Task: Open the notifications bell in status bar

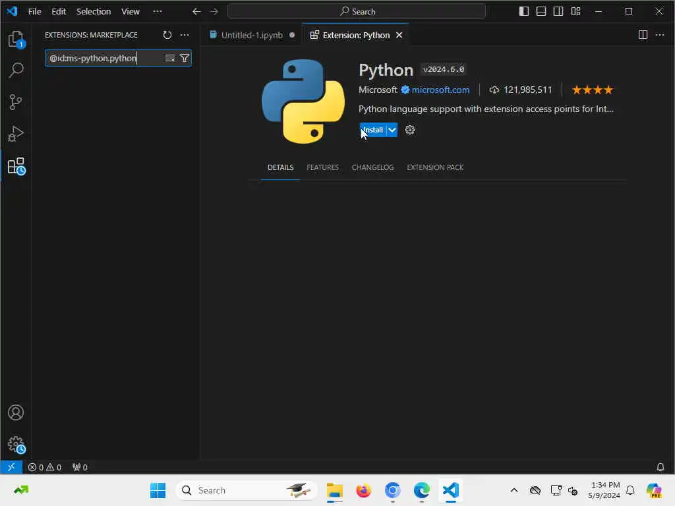Action: [660, 467]
